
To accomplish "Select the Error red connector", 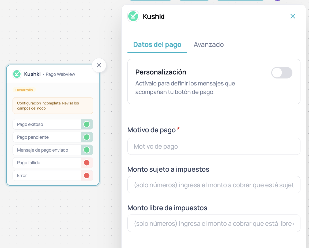I will (87, 175).
